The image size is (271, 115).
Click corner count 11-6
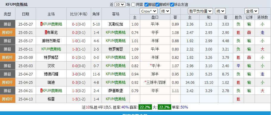coord(96,74)
